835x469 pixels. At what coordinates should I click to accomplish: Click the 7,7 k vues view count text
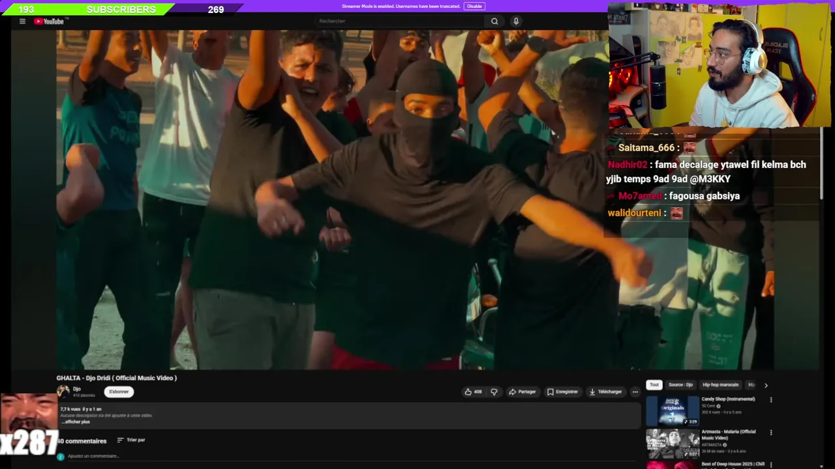coord(72,409)
